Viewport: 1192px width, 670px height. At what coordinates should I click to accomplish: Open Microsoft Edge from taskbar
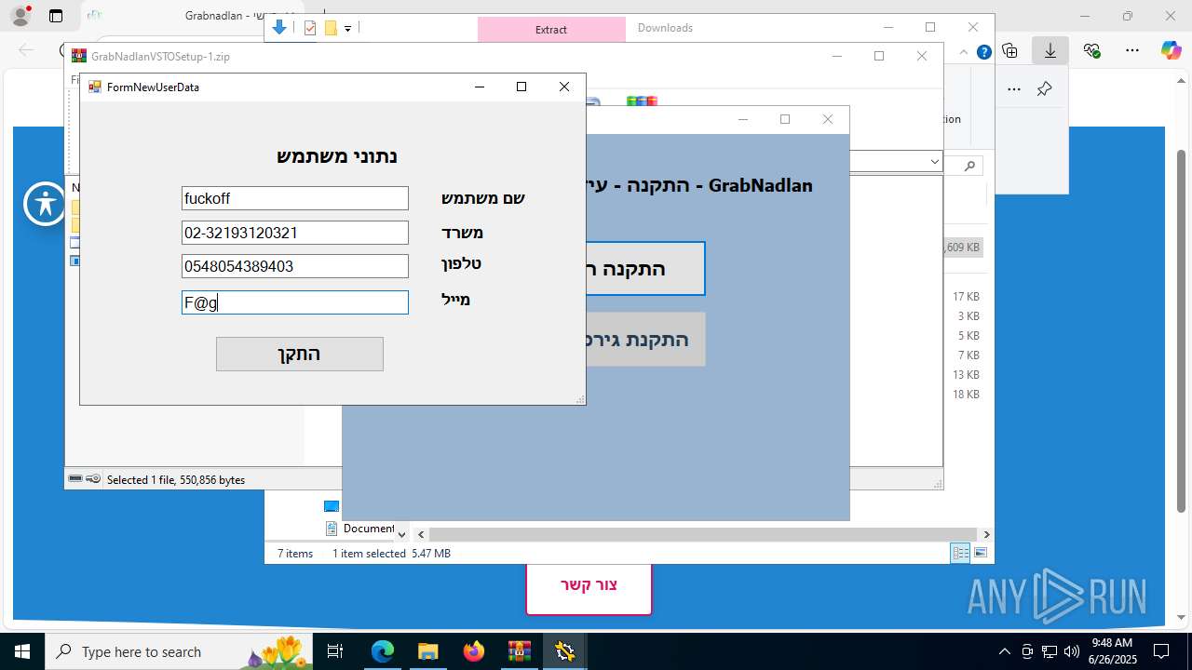(x=383, y=651)
